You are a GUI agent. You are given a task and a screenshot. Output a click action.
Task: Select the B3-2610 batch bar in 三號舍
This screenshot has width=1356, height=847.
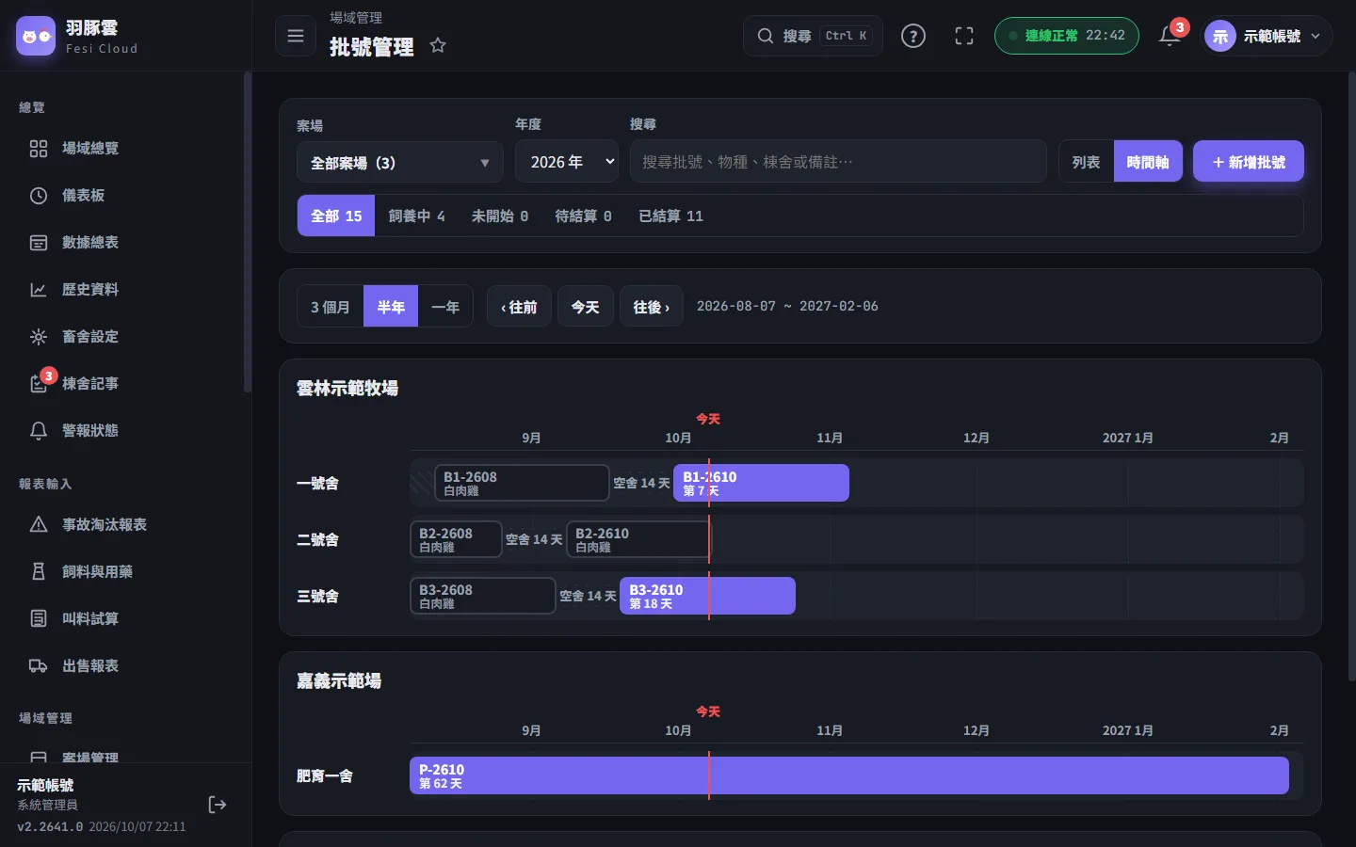(707, 596)
